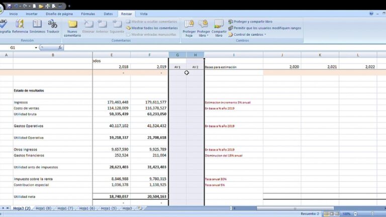Click the Redo arrow in quick access toolbar
This screenshot has width=386, height=217.
25,6
